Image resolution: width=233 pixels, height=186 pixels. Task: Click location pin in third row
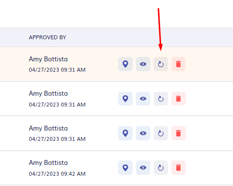tap(125, 133)
